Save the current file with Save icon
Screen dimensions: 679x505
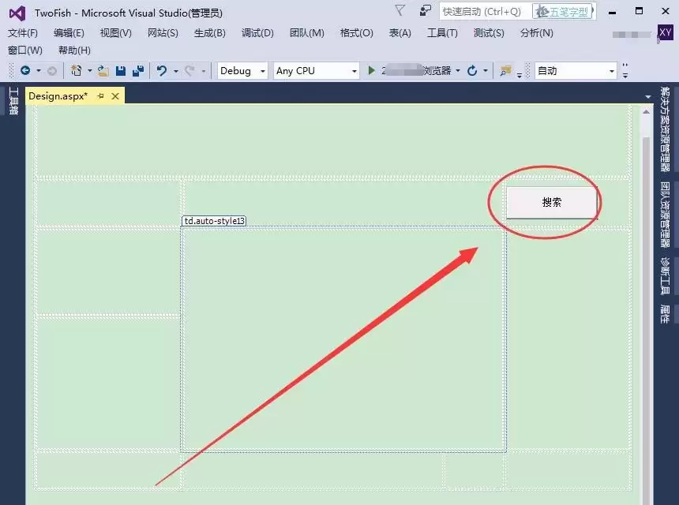pyautogui.click(x=121, y=71)
